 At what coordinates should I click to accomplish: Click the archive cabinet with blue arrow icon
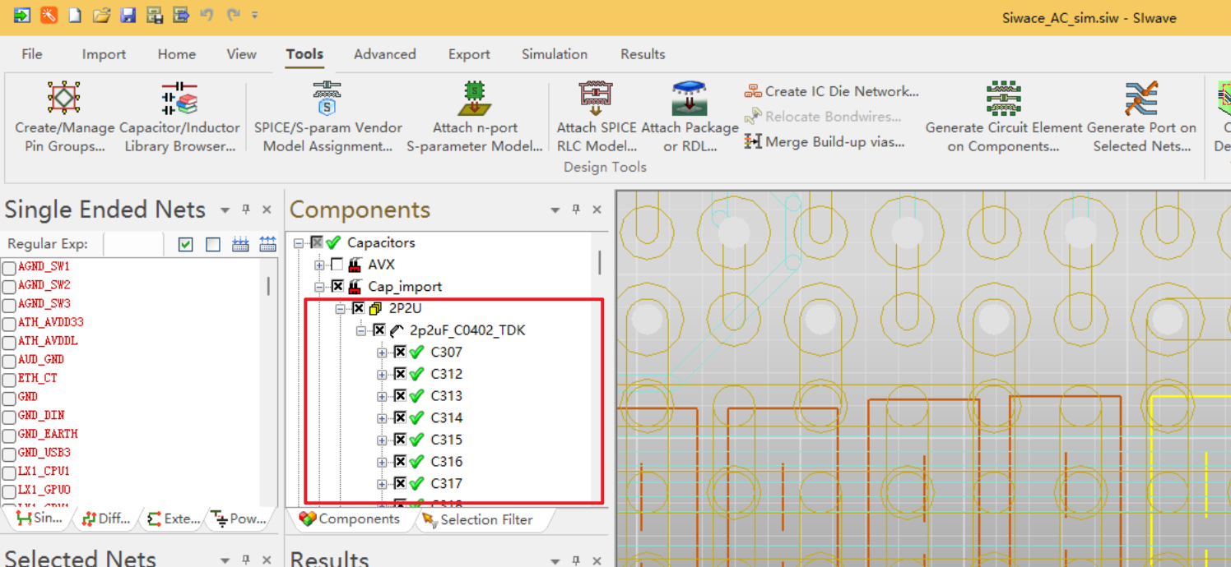[181, 15]
